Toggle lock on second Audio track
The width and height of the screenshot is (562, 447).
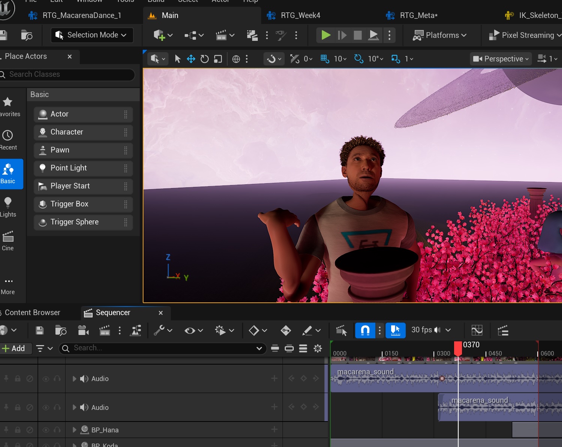point(18,407)
